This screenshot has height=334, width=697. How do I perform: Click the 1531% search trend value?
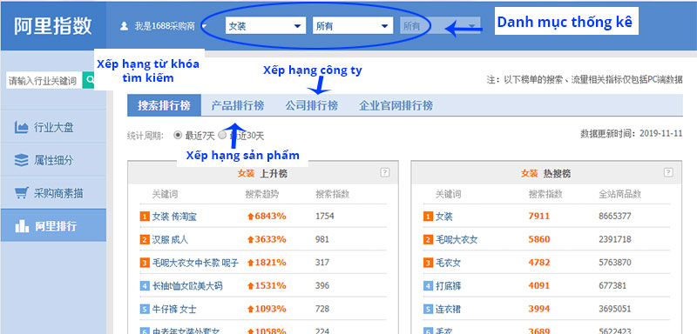tap(267, 285)
